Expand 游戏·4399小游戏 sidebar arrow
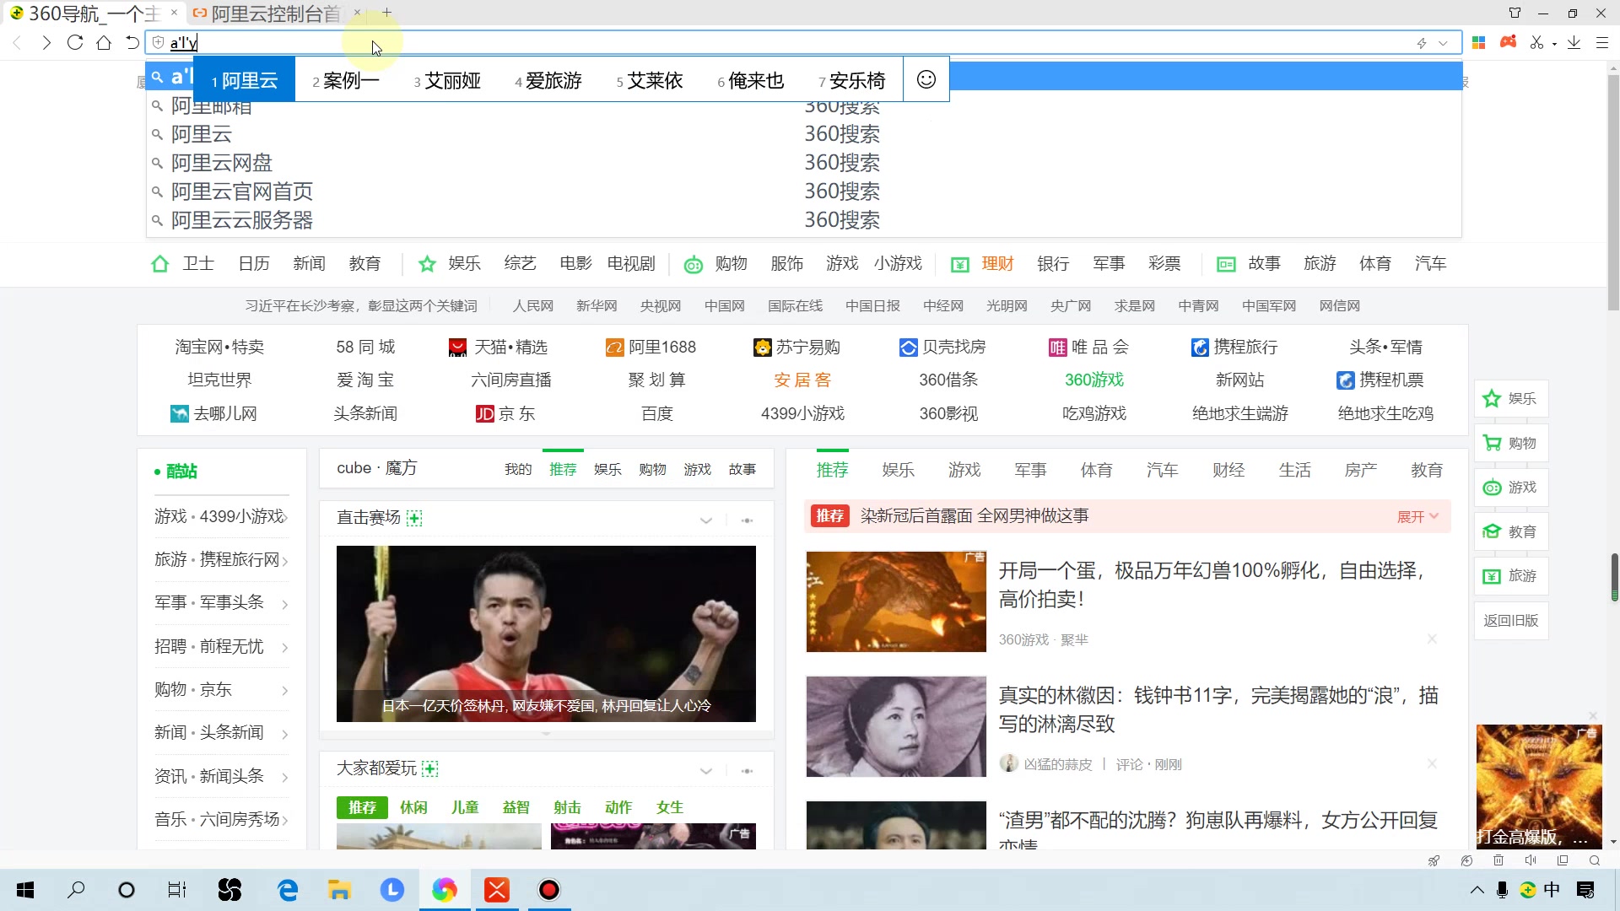This screenshot has height=911, width=1620. click(285, 516)
